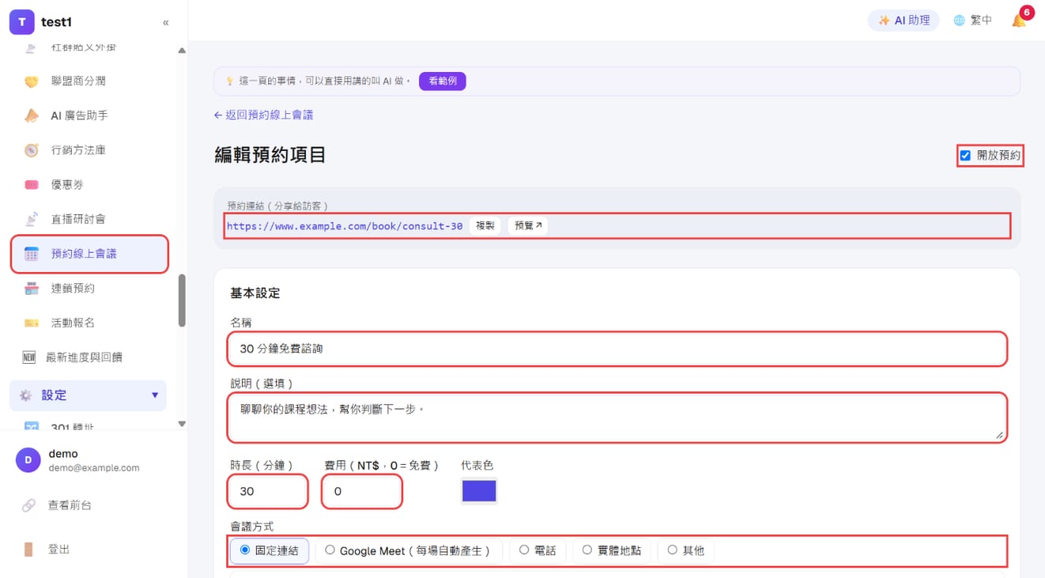Open the 代表色 color swatch
The image size is (1045, 578).
(479, 491)
